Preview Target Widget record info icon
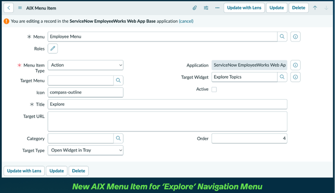 pyautogui.click(x=295, y=77)
